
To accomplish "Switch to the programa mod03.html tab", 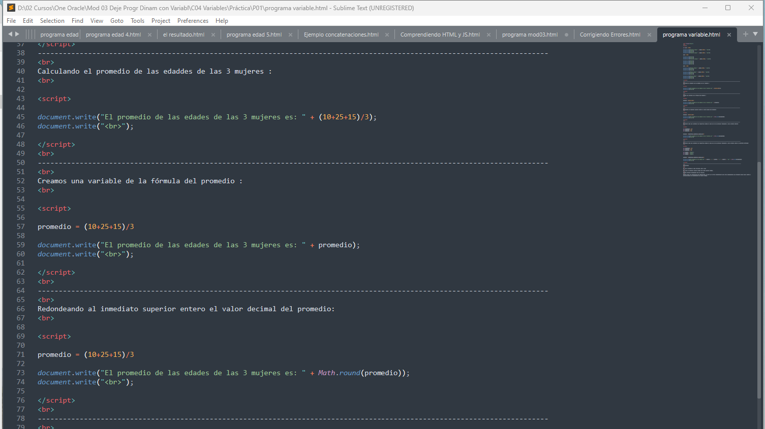I will (530, 35).
